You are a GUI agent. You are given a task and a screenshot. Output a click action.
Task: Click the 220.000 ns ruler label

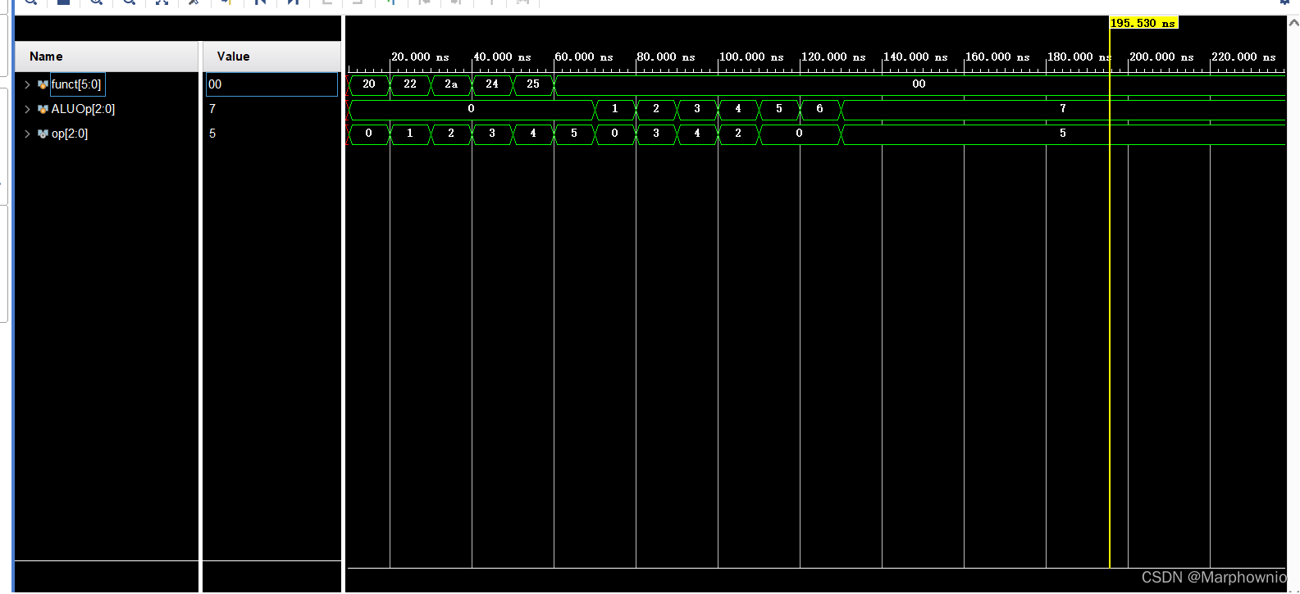pos(1243,57)
